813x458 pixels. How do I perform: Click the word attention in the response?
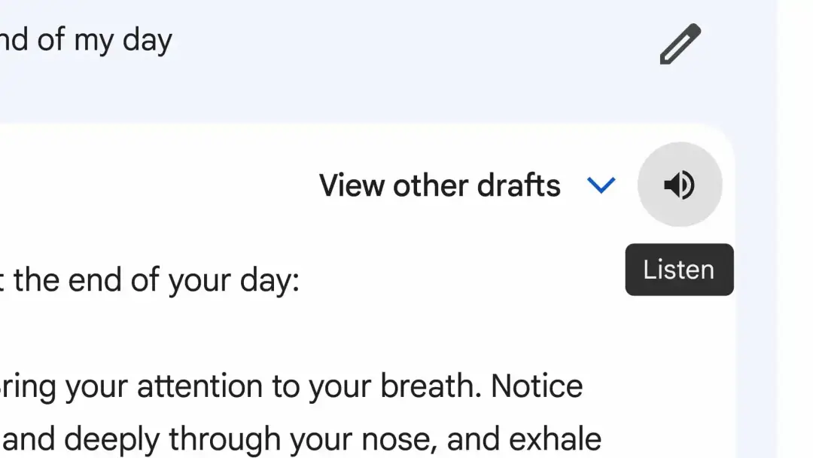click(x=199, y=387)
